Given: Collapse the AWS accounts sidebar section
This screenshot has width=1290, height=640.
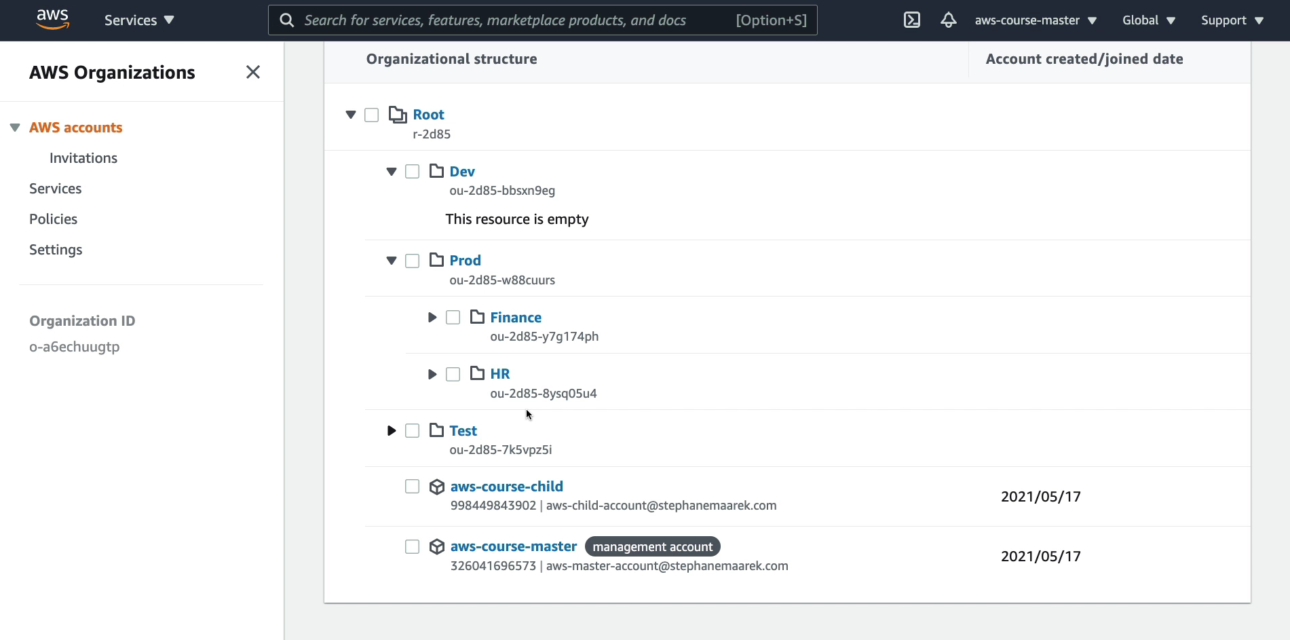Looking at the screenshot, I should 15,128.
